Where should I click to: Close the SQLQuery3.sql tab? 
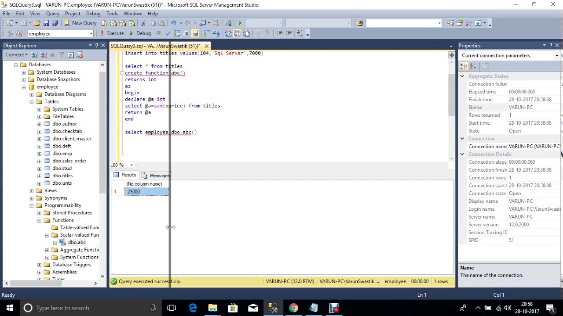tap(207, 46)
